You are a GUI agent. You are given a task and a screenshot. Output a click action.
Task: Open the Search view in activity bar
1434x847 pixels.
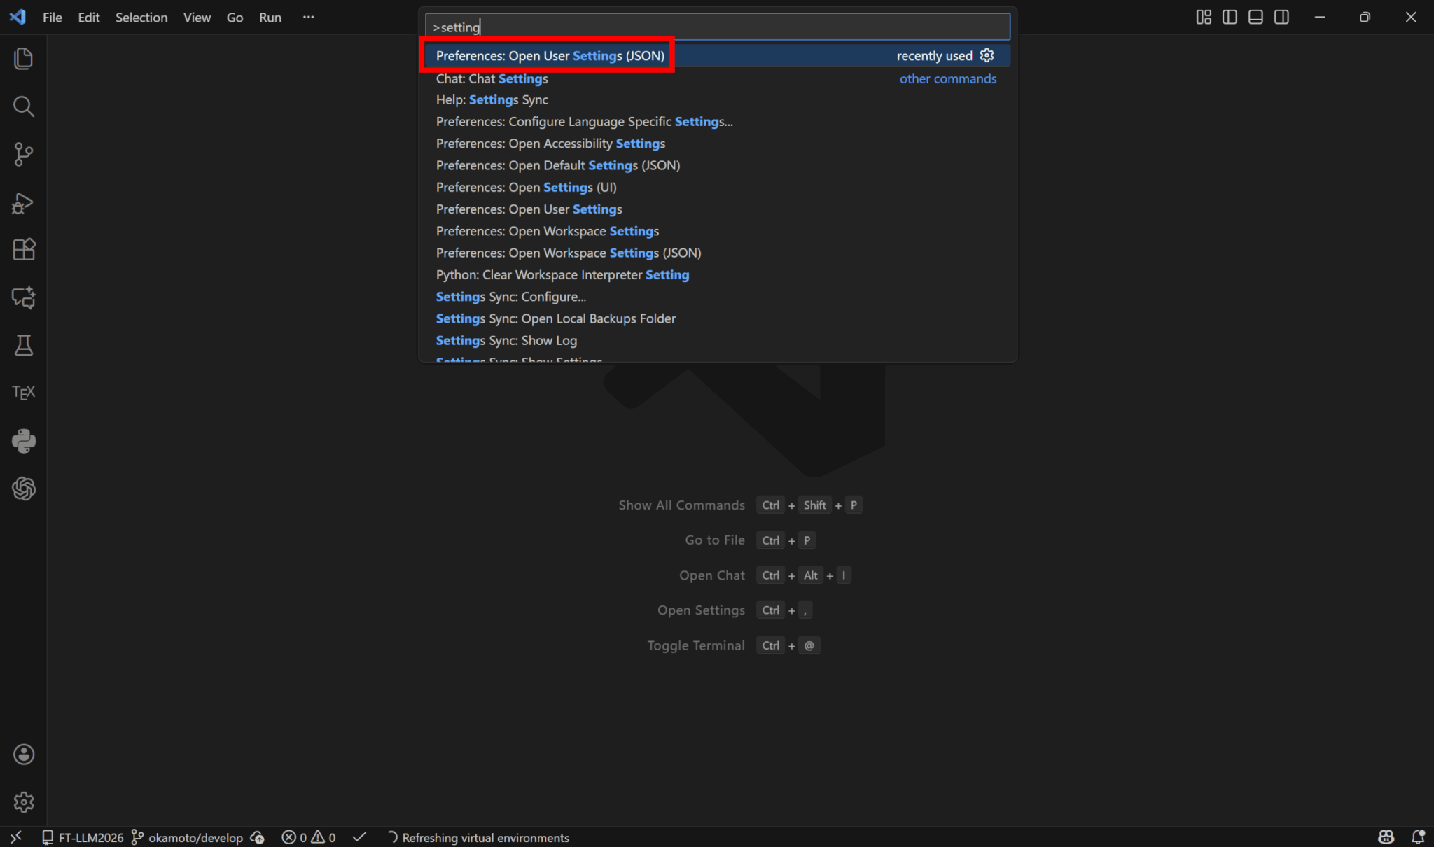coord(23,106)
